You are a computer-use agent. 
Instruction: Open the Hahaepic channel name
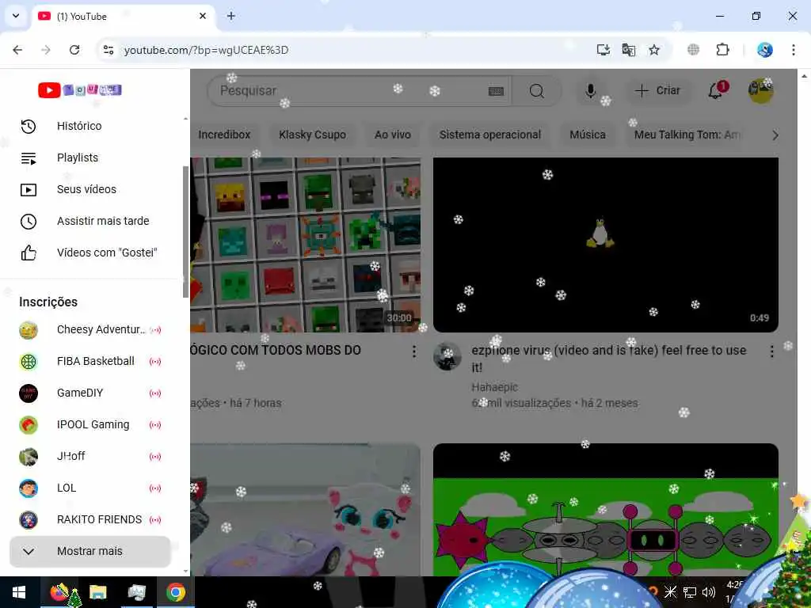(x=494, y=386)
